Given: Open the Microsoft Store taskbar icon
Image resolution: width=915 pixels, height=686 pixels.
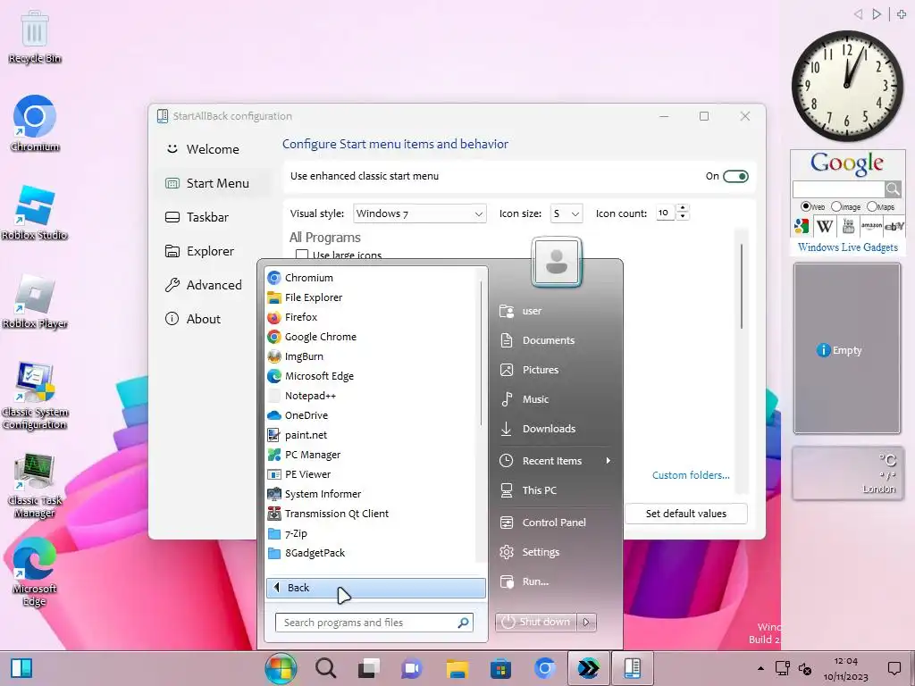Looking at the screenshot, I should point(500,668).
